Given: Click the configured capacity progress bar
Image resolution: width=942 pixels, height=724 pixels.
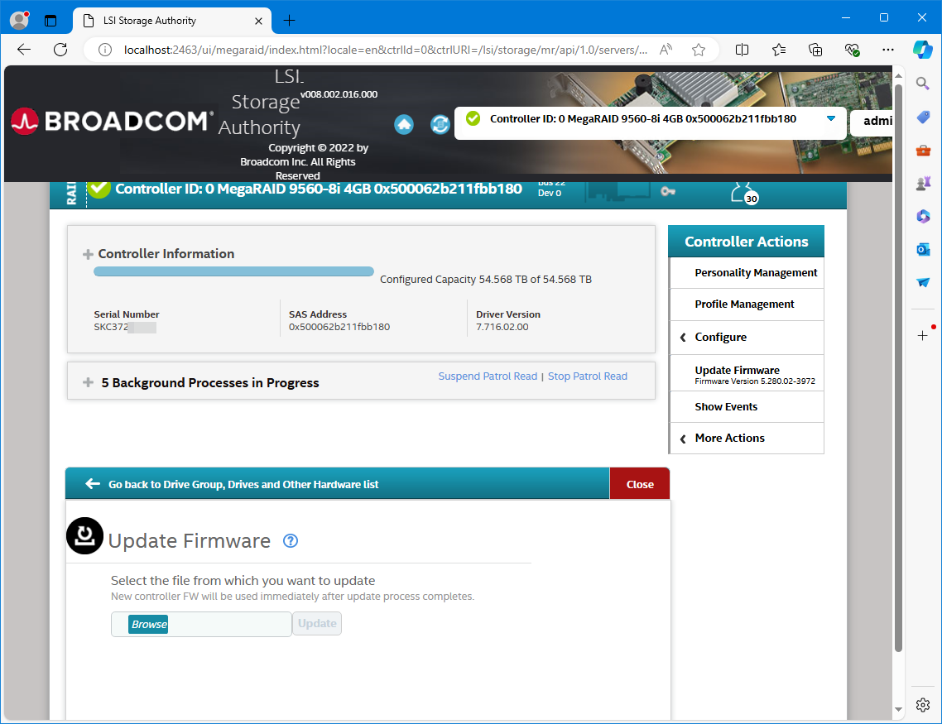Looking at the screenshot, I should (233, 271).
